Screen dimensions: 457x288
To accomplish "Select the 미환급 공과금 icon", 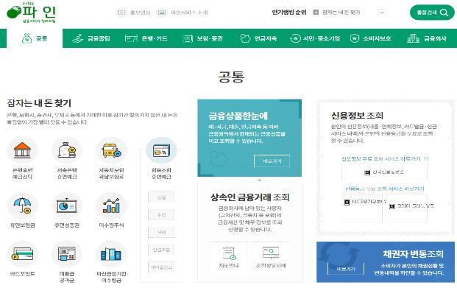I will [x=67, y=254].
